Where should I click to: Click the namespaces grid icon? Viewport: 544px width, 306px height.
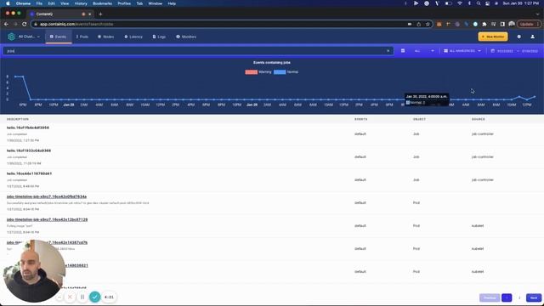(445, 51)
